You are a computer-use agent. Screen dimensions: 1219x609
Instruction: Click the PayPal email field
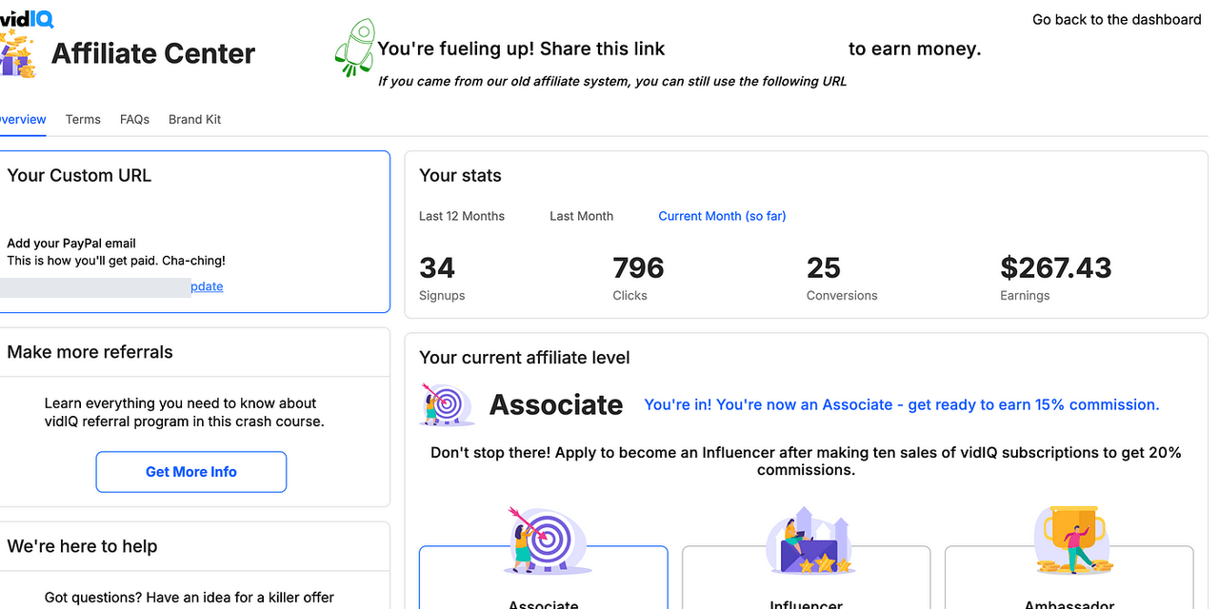(x=95, y=287)
